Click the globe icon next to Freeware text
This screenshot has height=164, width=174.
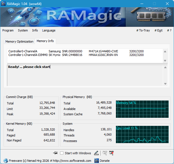point(6,161)
